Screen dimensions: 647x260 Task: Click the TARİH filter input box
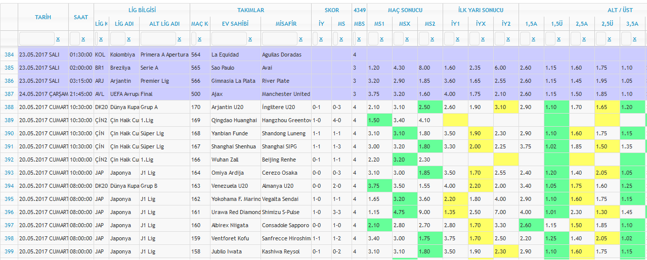(x=37, y=38)
